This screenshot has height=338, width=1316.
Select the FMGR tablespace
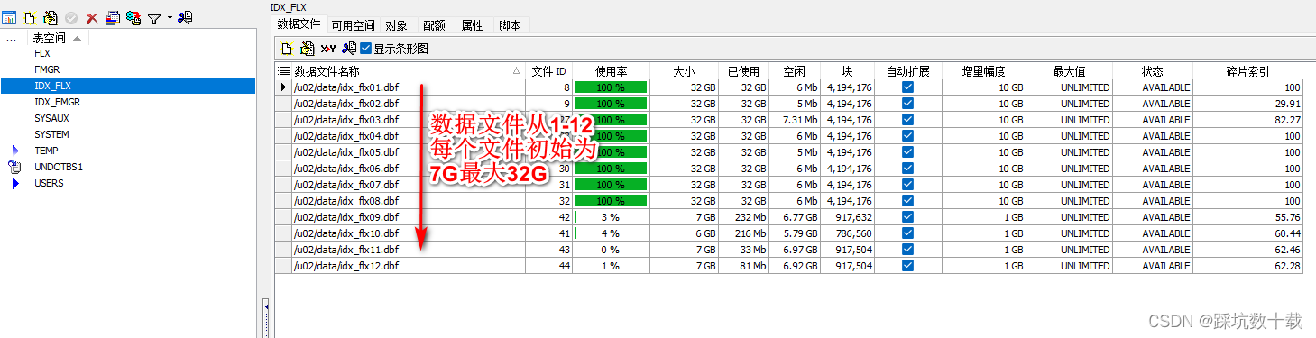click(47, 69)
